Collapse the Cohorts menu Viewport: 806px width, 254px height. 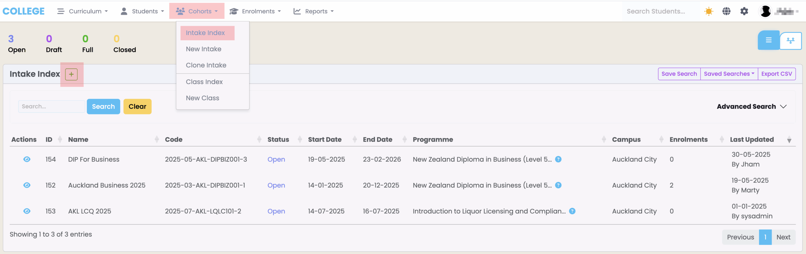(197, 11)
